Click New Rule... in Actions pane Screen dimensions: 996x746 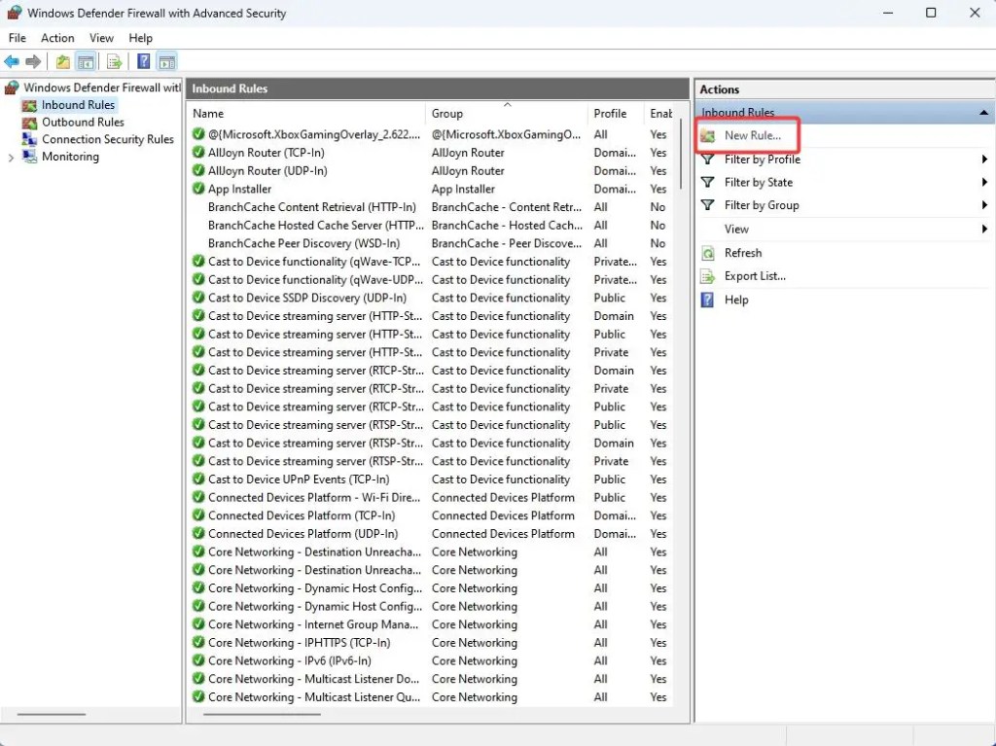coord(753,135)
